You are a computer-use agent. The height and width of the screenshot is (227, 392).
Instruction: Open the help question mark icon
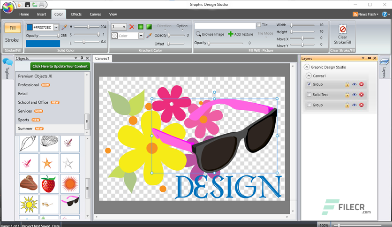384,14
